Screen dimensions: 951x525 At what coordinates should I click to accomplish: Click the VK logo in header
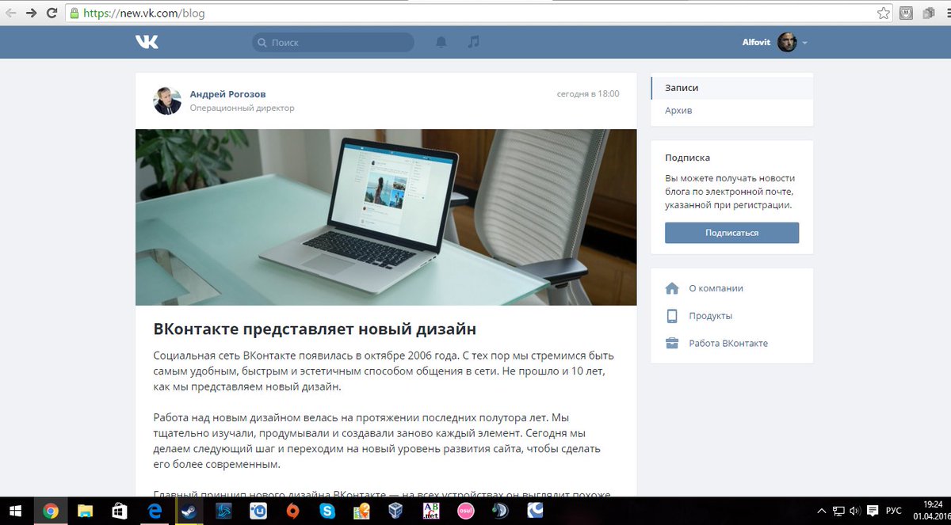pos(147,42)
